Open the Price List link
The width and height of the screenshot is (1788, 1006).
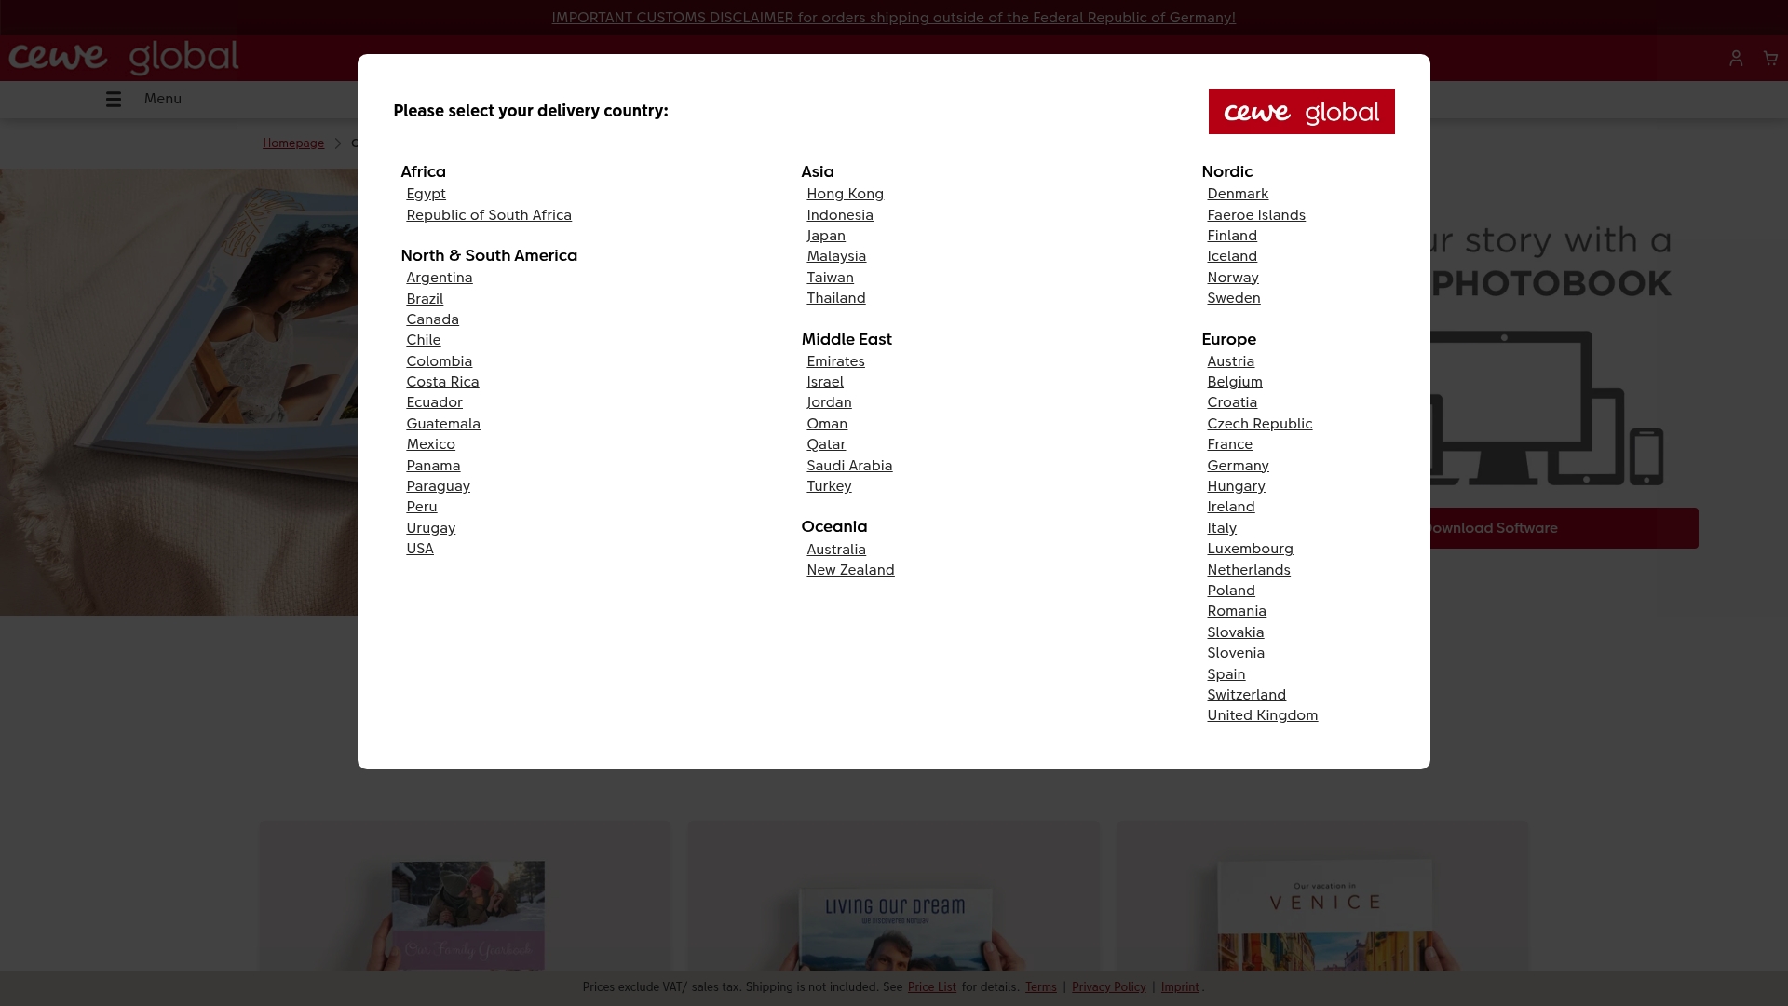click(931, 986)
